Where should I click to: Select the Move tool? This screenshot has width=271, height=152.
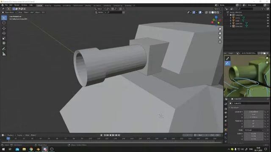coord(4,28)
